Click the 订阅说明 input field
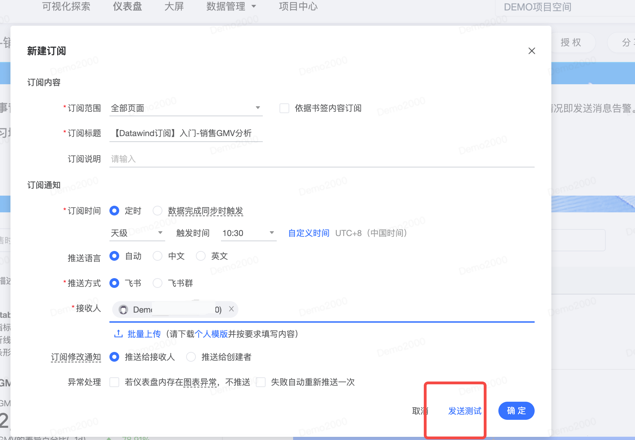 [322, 159]
